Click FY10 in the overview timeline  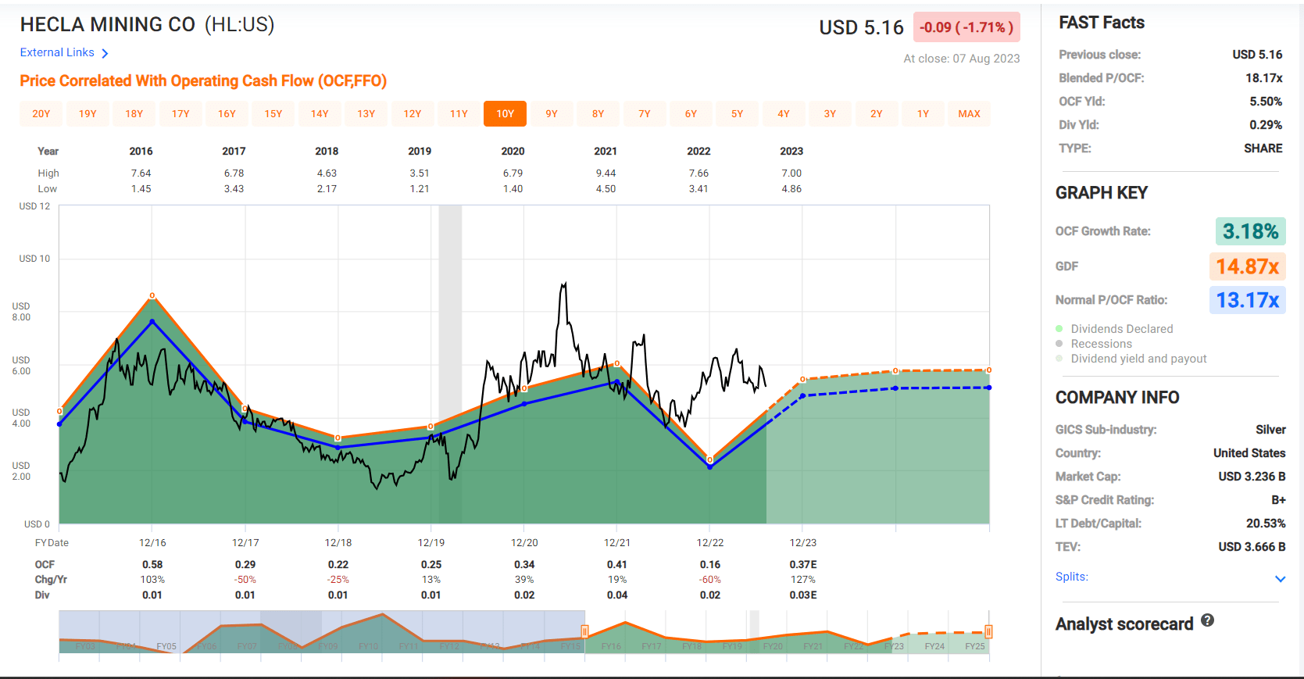coord(368,646)
